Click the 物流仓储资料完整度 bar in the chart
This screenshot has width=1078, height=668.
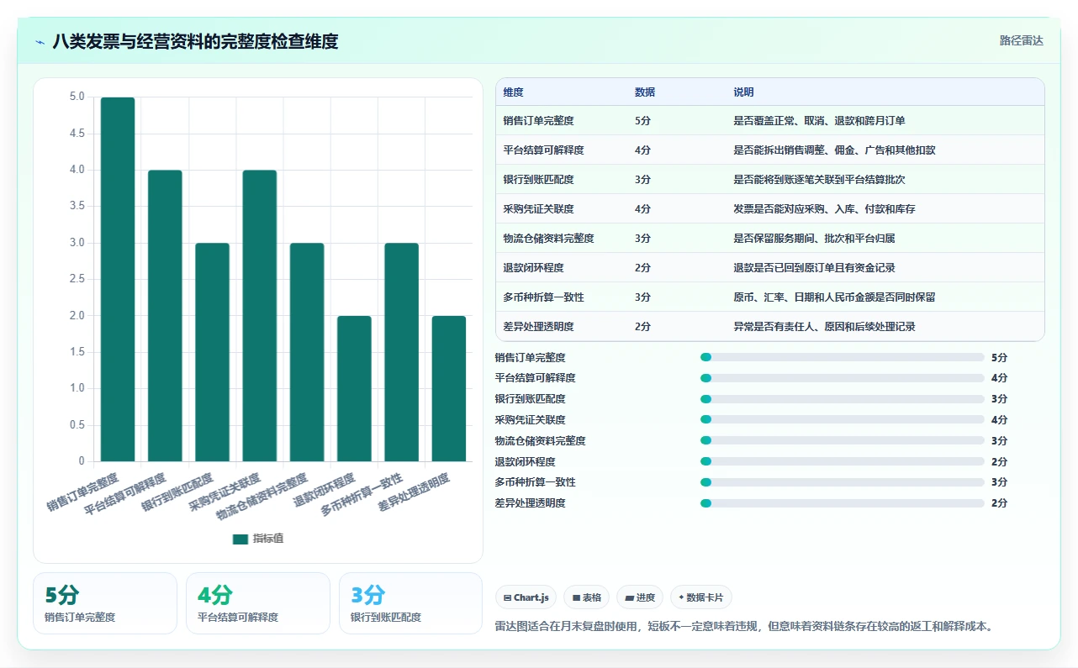tap(307, 352)
